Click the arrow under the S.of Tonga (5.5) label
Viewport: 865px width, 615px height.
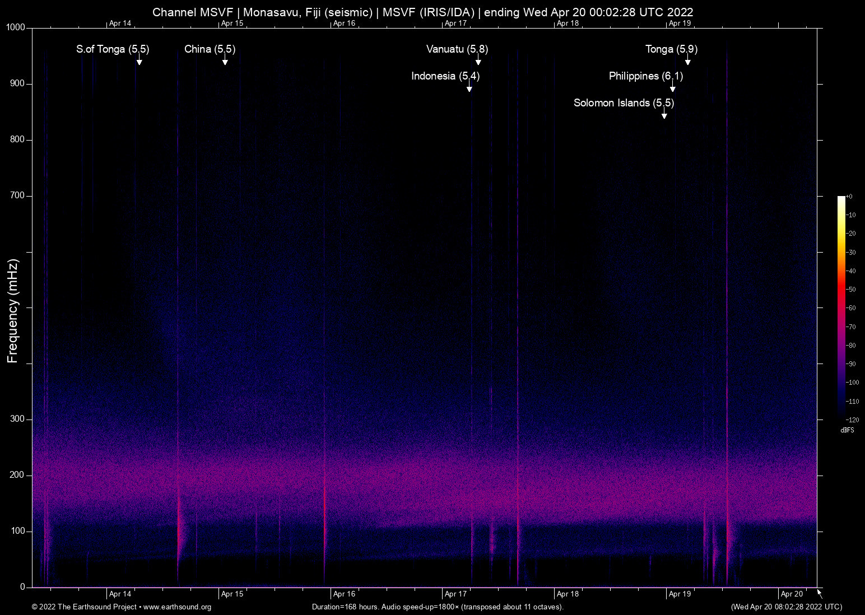click(x=139, y=60)
